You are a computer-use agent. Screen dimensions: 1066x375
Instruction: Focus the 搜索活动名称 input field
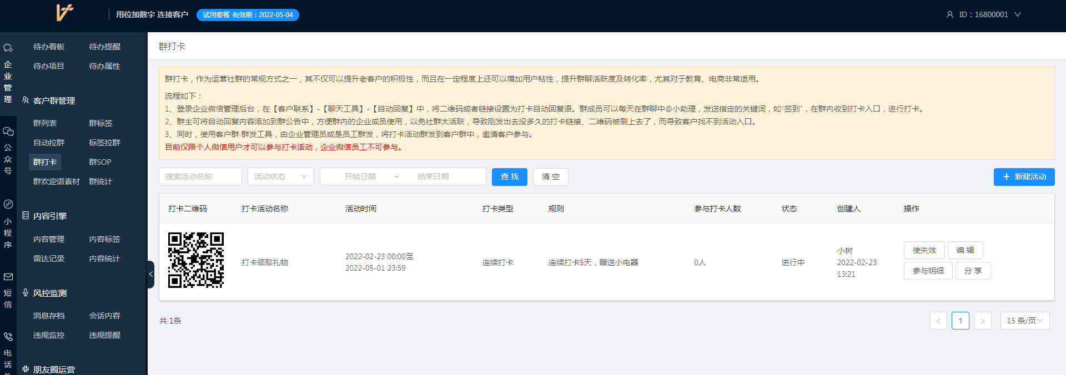click(x=200, y=176)
